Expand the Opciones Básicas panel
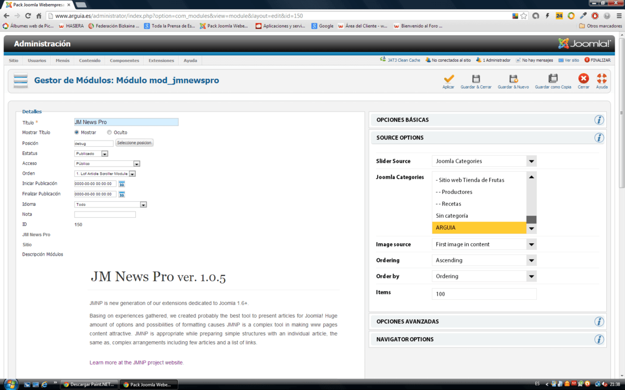The image size is (625, 390). point(487,120)
